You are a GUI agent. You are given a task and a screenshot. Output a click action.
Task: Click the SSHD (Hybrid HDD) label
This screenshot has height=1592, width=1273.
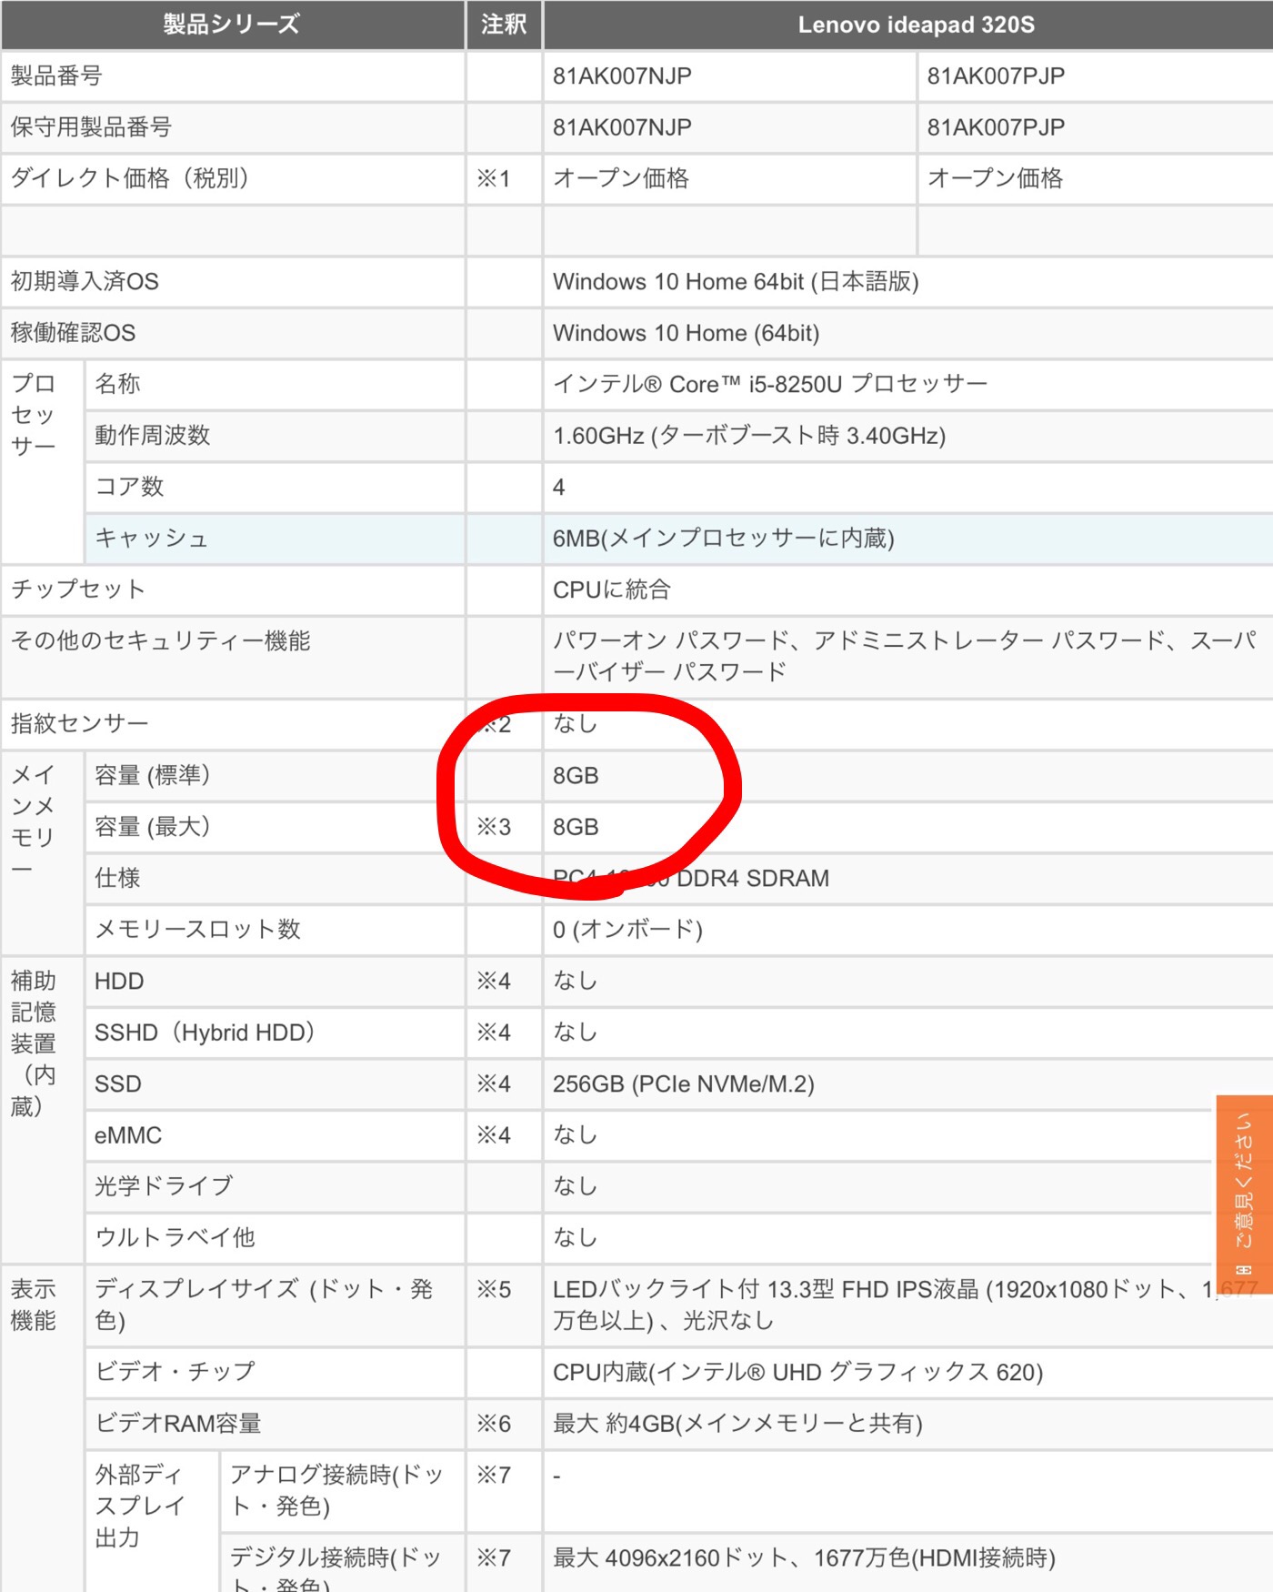(205, 1033)
